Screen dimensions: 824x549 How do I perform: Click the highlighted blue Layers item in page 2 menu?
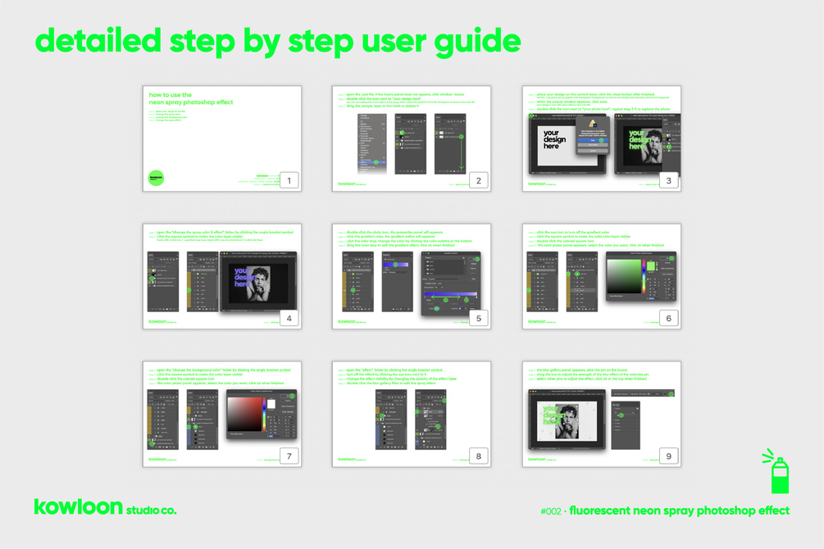click(x=371, y=162)
